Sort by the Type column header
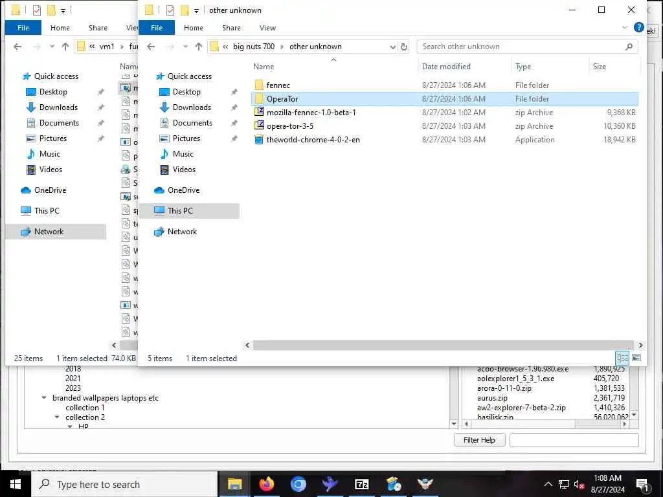The width and height of the screenshot is (663, 497). pos(523,67)
